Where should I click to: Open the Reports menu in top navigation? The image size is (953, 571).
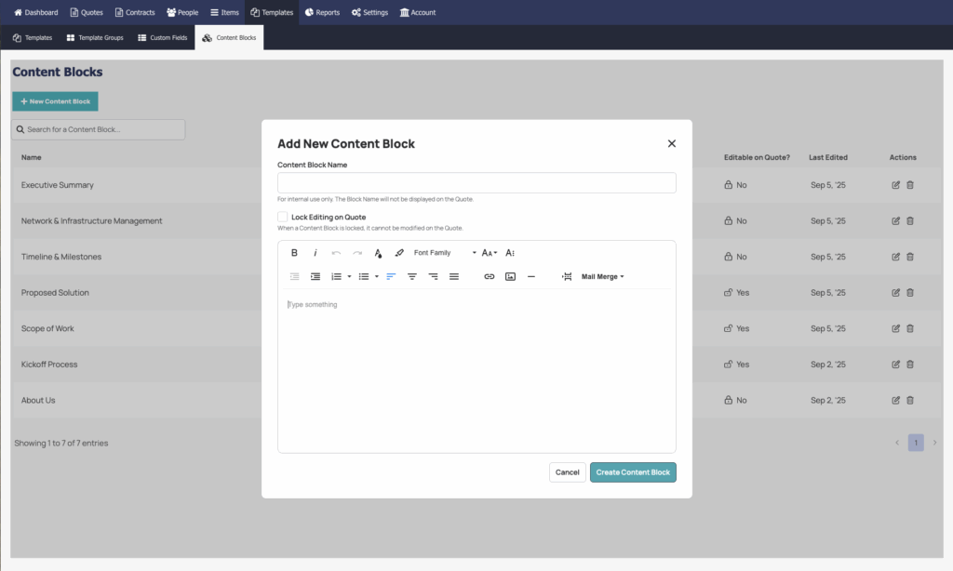click(x=322, y=12)
